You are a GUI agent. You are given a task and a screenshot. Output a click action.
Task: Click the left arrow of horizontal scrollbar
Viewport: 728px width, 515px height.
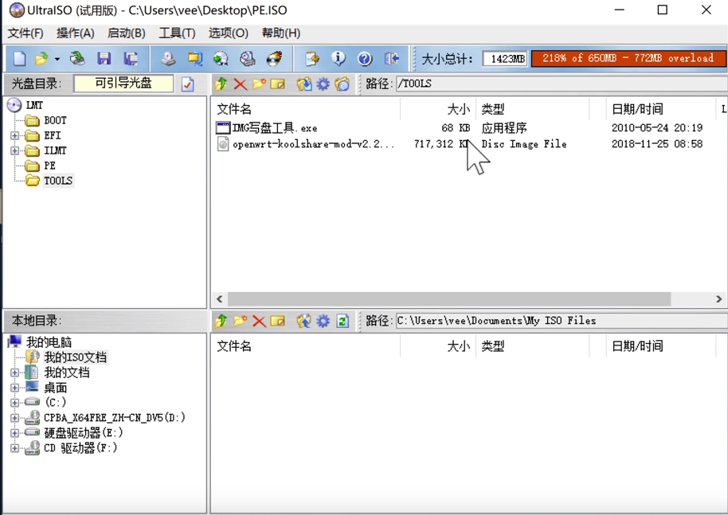pos(220,298)
